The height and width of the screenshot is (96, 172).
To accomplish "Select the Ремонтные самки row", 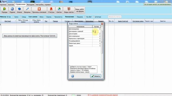I will pos(85,43).
